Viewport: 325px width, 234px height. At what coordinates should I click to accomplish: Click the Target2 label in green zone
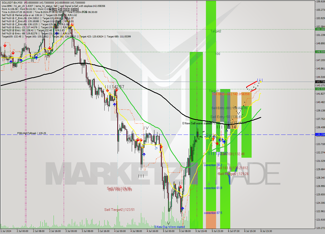216,31
